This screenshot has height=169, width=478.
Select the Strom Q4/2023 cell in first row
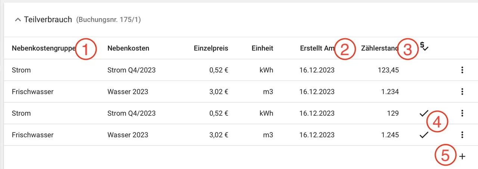tap(131, 70)
